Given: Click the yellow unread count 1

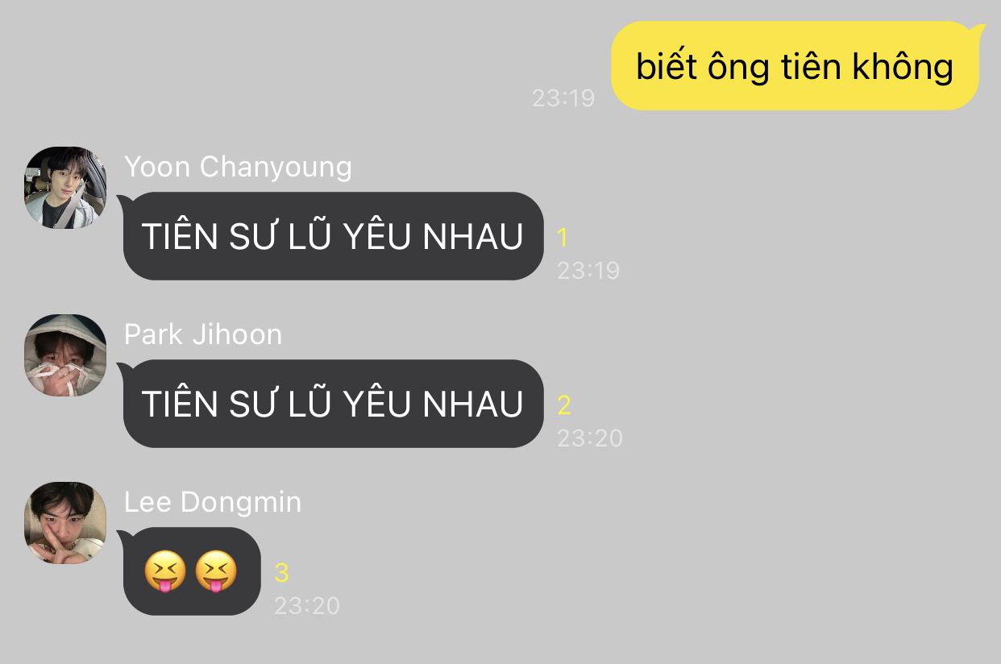Looking at the screenshot, I should pos(563,238).
